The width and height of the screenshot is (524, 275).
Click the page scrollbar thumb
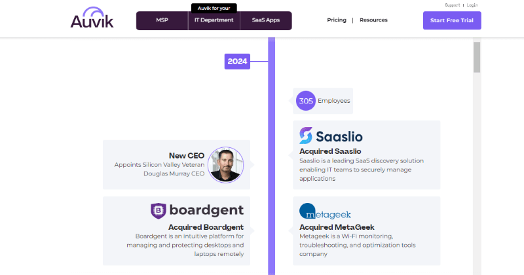click(x=477, y=57)
